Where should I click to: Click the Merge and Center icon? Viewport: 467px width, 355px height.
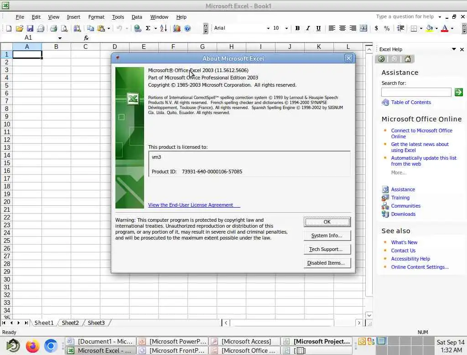[363, 28]
